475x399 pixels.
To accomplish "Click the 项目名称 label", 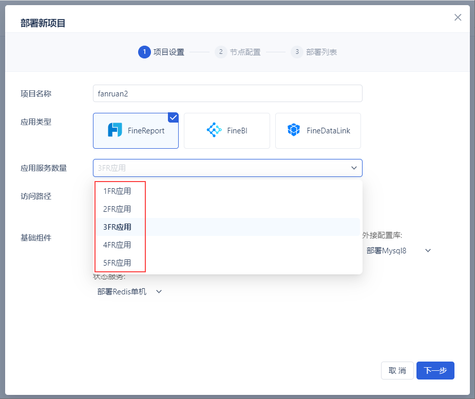I will pyautogui.click(x=36, y=94).
